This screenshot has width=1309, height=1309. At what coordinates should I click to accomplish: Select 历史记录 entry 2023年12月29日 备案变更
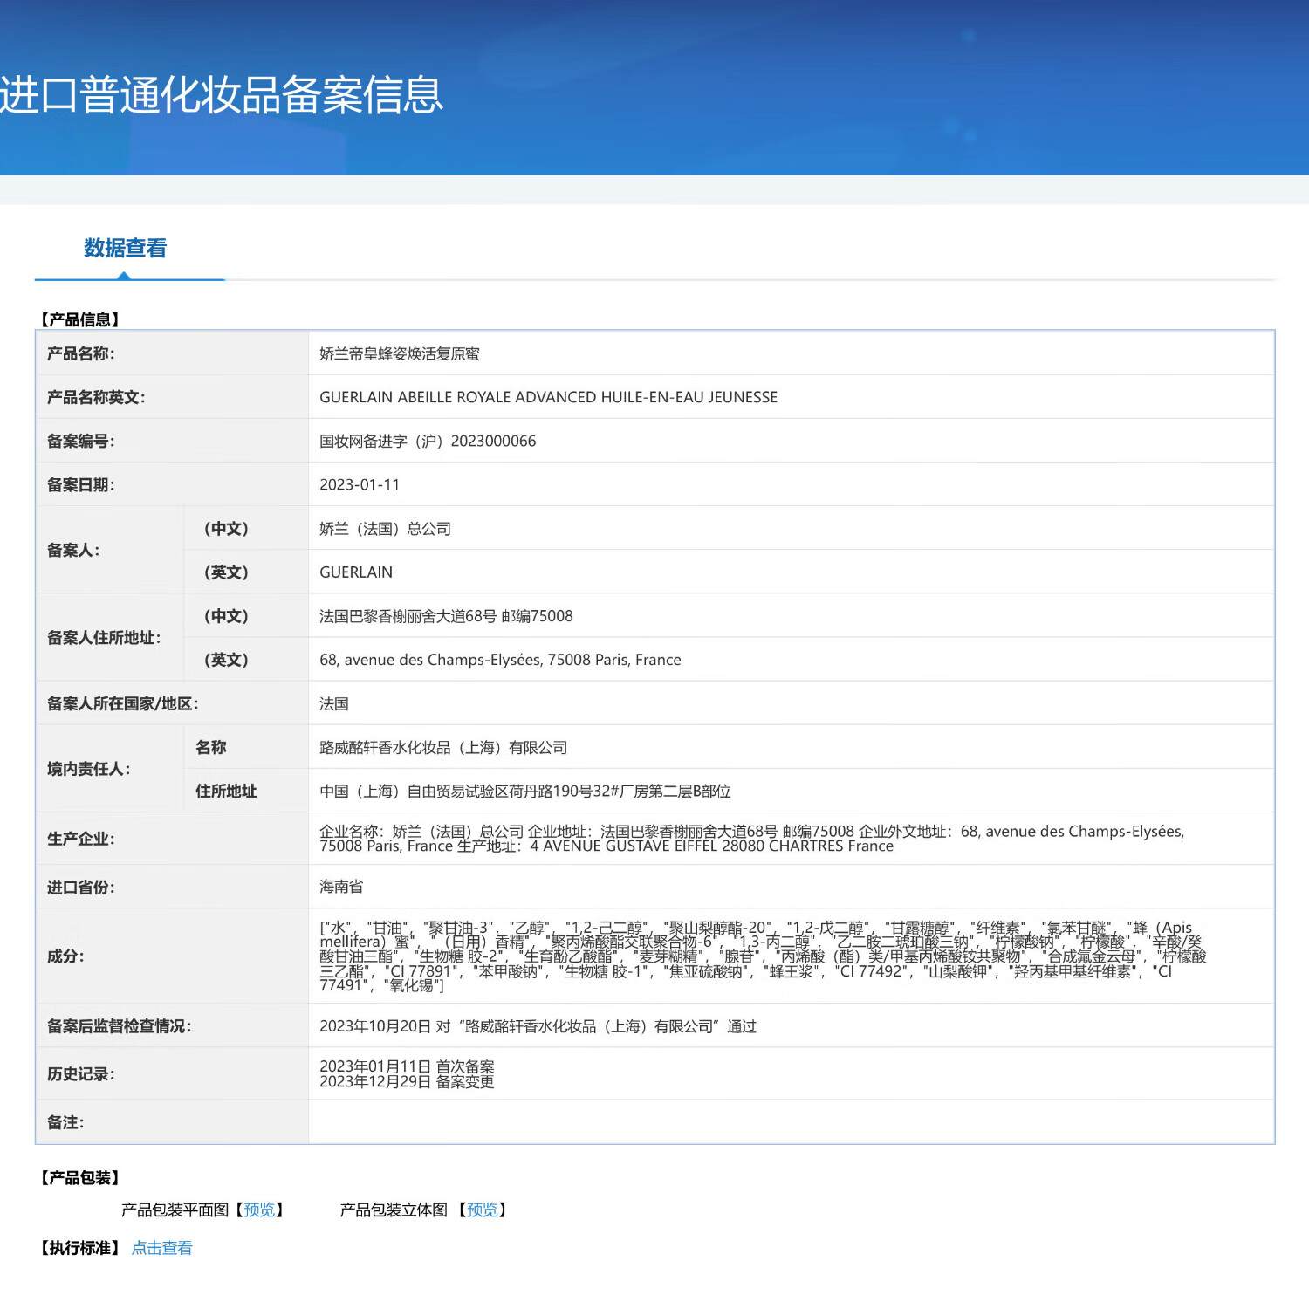[x=408, y=1081]
